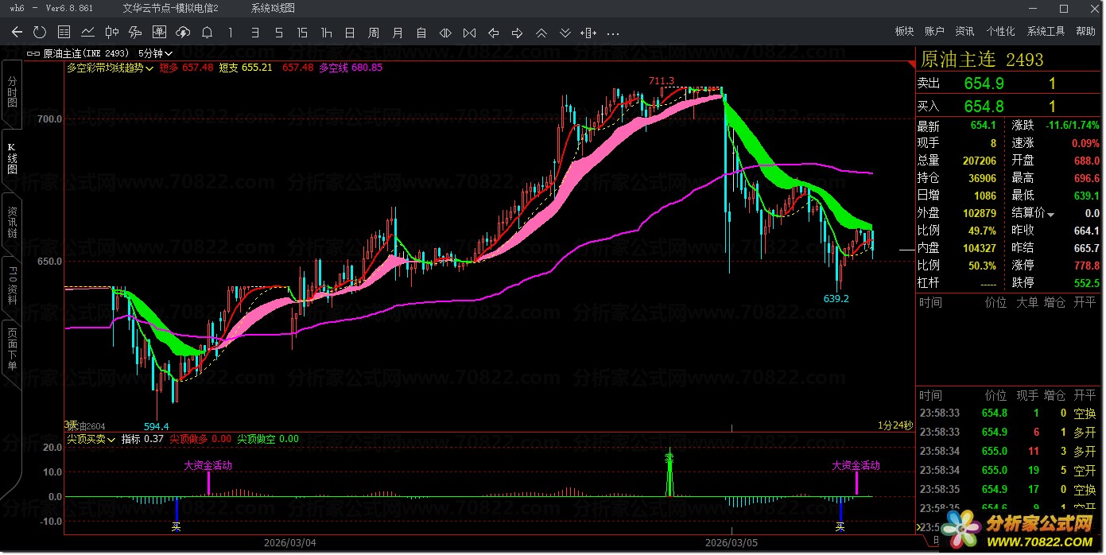Select the 1 minute period
The image size is (1106, 555).
[231, 33]
